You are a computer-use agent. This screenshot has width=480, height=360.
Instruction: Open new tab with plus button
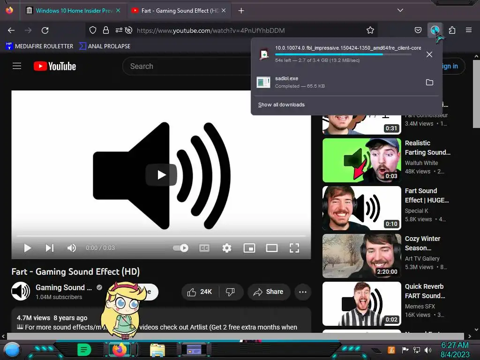pos(241,11)
